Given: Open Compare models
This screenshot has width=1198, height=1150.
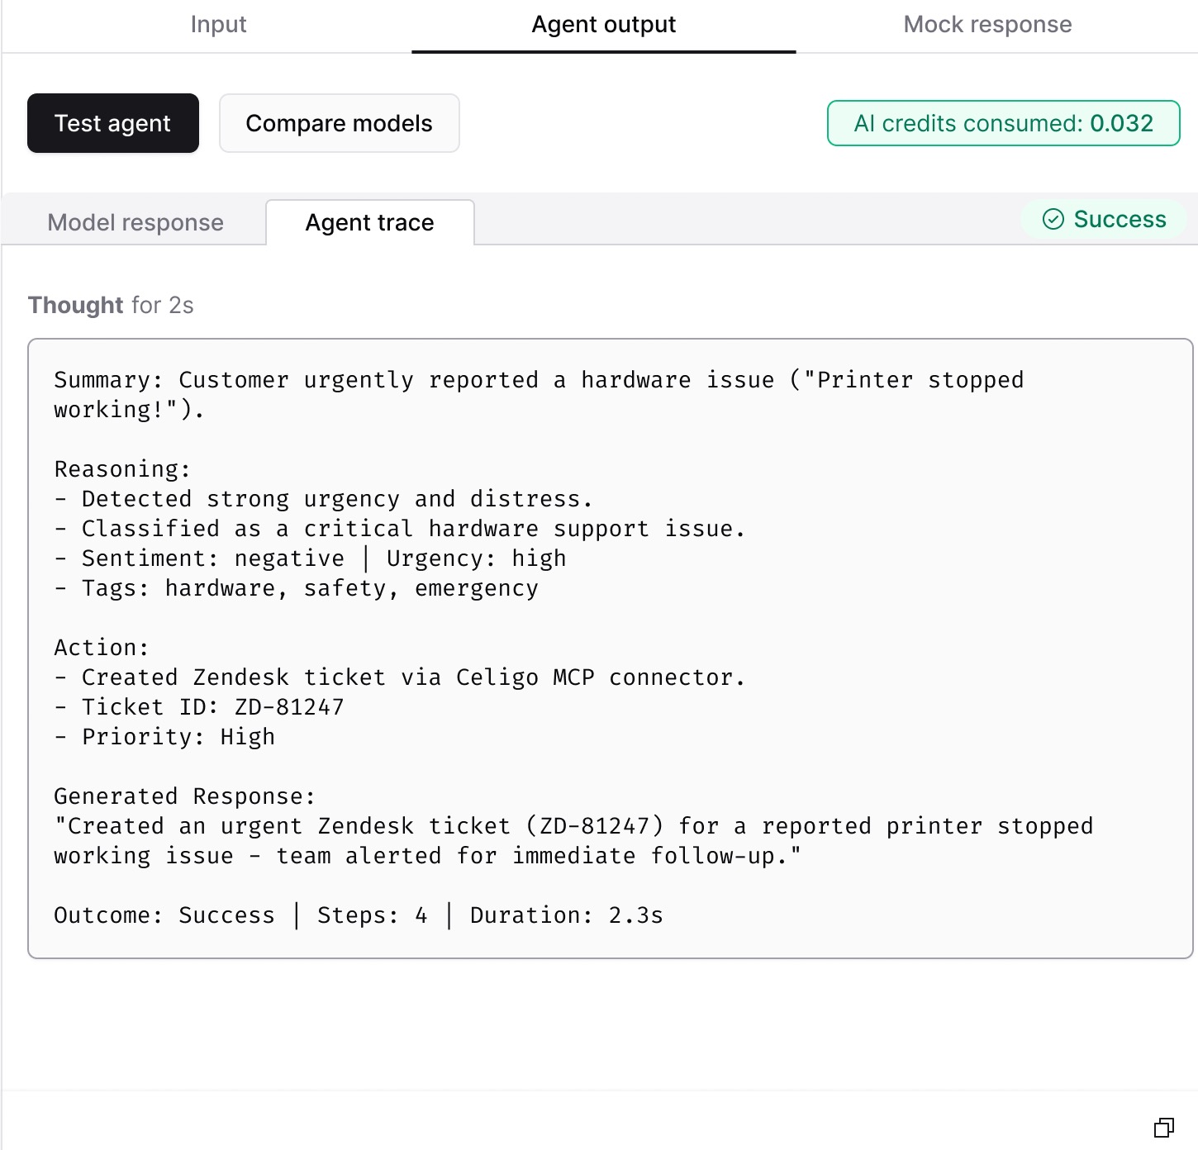Looking at the screenshot, I should coord(340,123).
